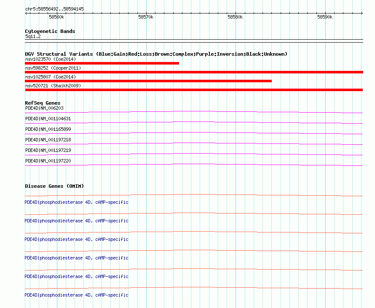
Task: Click the right arrowhead of the ruler
Action: 362,13
